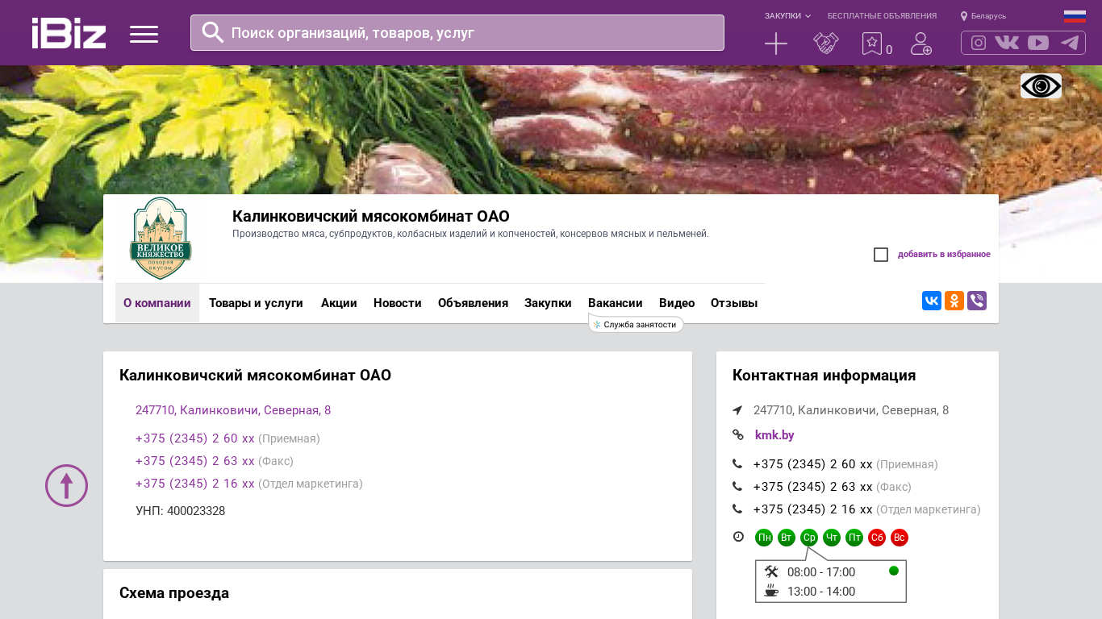Select Thursday (Чт) schedule day
Image resolution: width=1102 pixels, height=619 pixels.
point(832,538)
